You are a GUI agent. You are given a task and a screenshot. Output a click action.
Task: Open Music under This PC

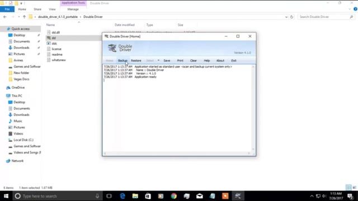click(17, 121)
